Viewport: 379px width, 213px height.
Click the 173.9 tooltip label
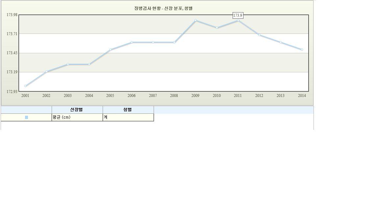238,15
